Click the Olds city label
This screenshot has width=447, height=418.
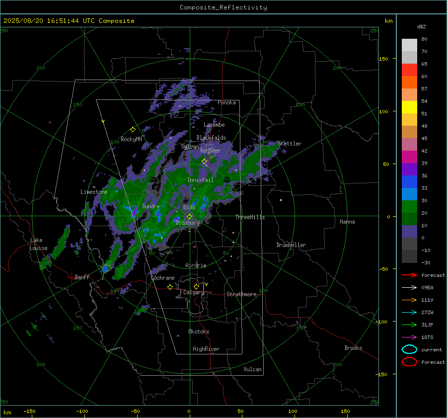189,207
